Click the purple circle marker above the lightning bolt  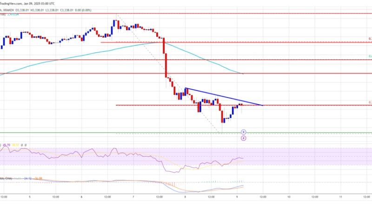tap(243, 132)
